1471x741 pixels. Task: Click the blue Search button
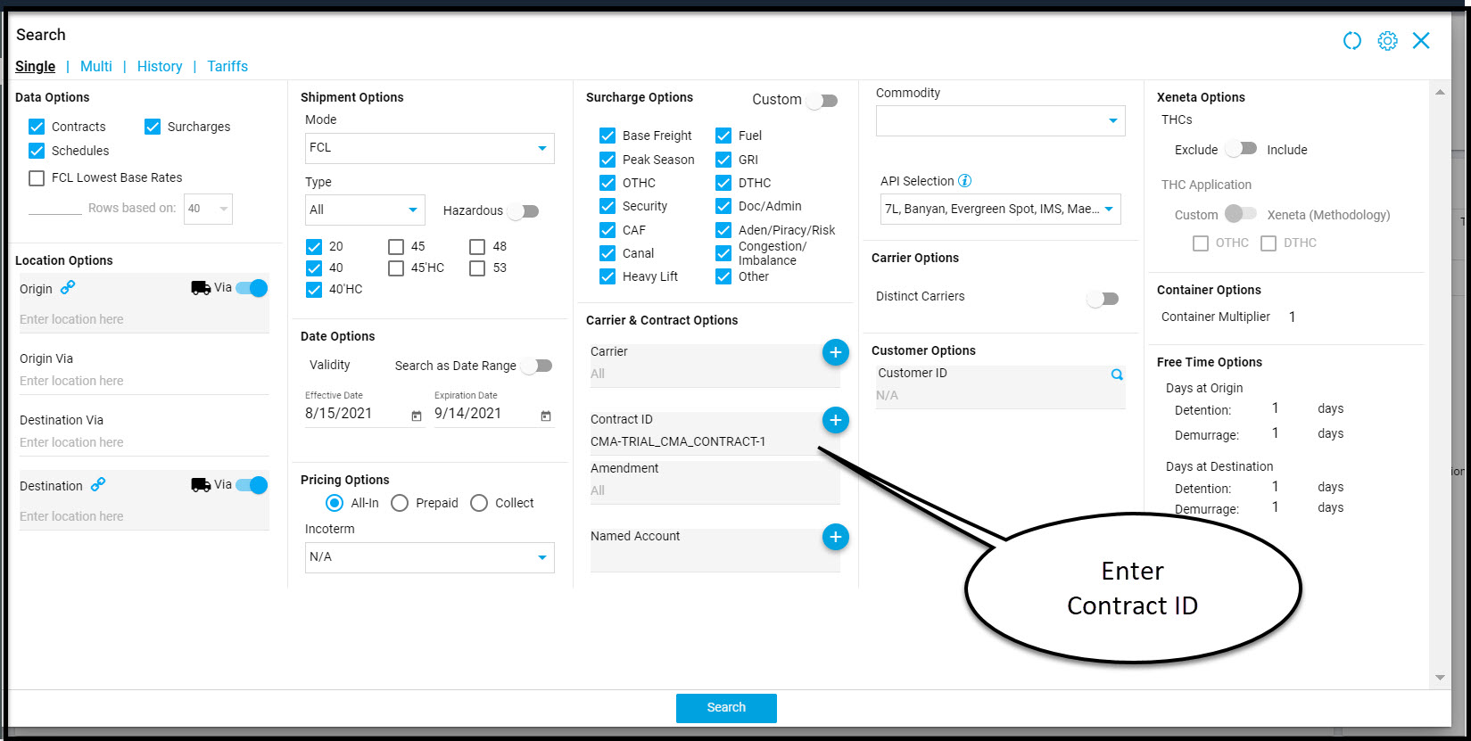coord(726,708)
